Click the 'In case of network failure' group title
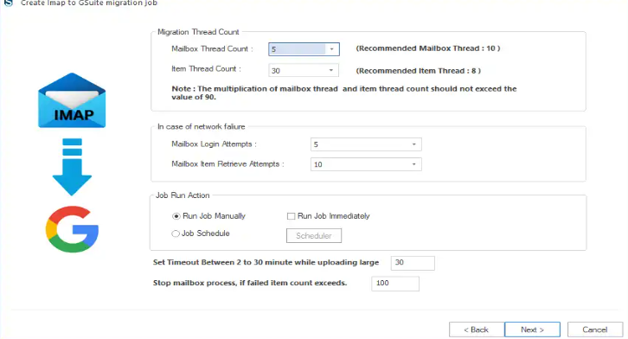The image size is (628, 339). [201, 127]
